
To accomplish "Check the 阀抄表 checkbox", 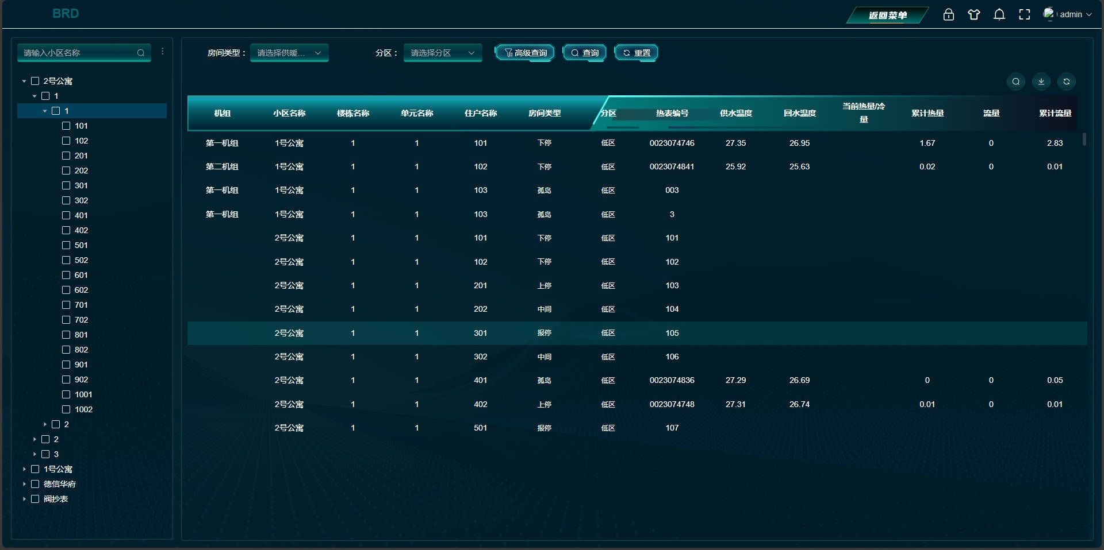I will (35, 499).
